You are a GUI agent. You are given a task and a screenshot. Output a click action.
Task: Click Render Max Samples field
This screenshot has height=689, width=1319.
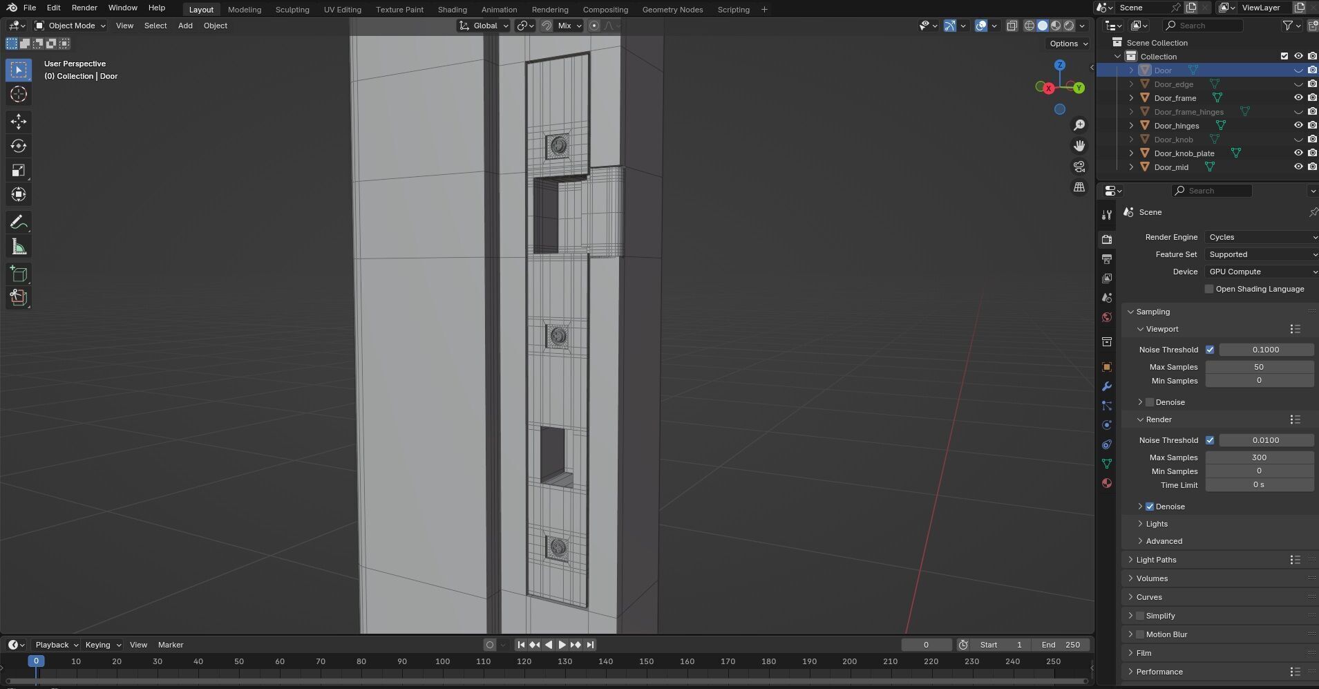pyautogui.click(x=1259, y=457)
